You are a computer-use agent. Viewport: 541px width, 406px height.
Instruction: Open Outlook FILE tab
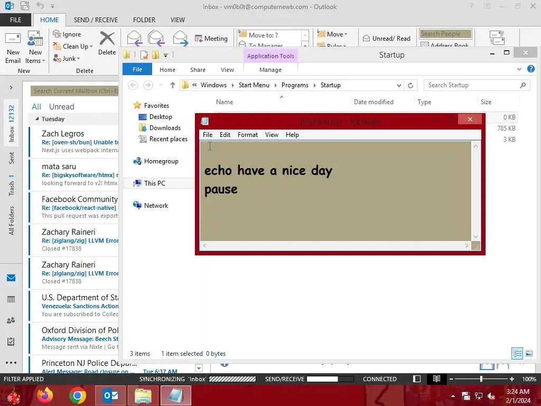click(x=15, y=20)
